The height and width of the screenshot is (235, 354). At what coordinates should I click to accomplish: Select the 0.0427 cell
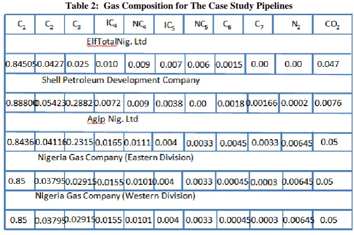point(50,64)
